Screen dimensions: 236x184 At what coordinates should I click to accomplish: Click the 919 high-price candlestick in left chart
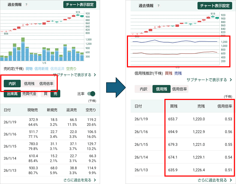[x=78, y=15]
